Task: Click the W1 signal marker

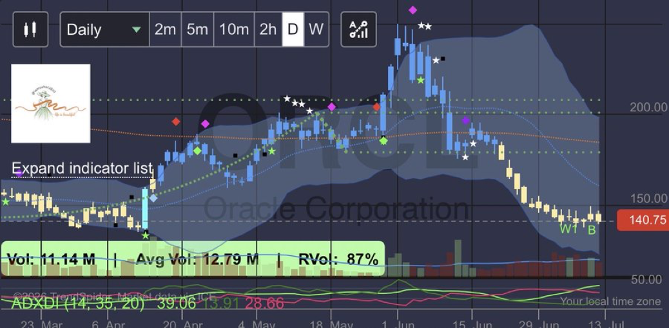Action: point(568,229)
